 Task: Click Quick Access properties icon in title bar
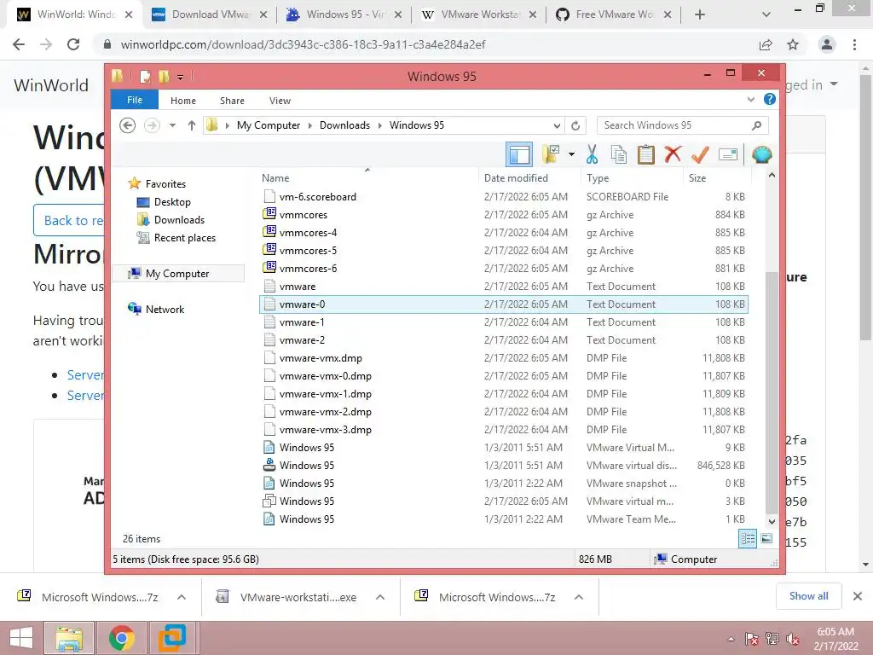145,76
